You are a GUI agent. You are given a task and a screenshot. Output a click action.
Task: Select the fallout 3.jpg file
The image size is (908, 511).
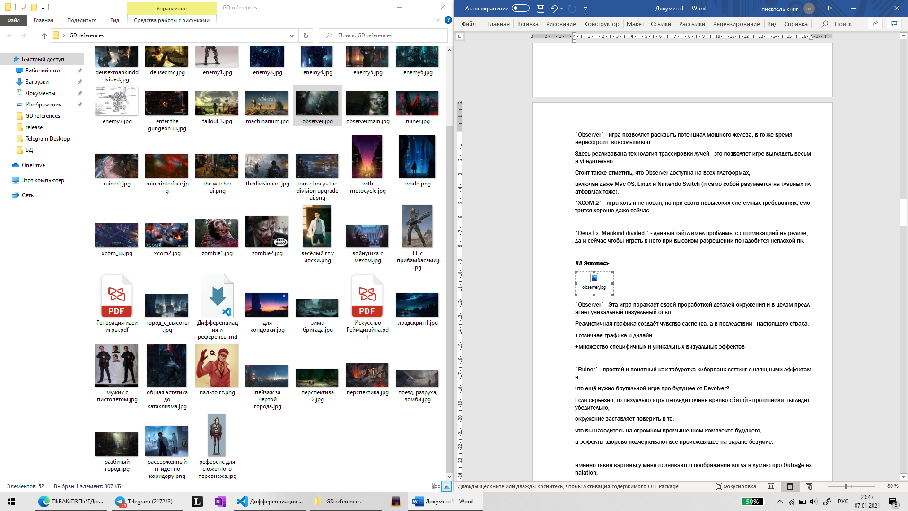click(x=217, y=108)
